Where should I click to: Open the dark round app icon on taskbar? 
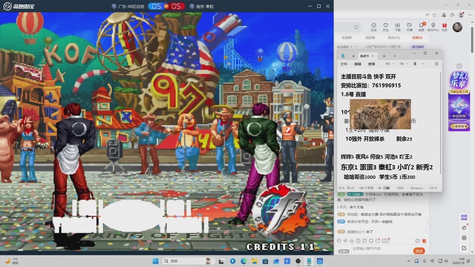pyautogui.click(x=298, y=261)
